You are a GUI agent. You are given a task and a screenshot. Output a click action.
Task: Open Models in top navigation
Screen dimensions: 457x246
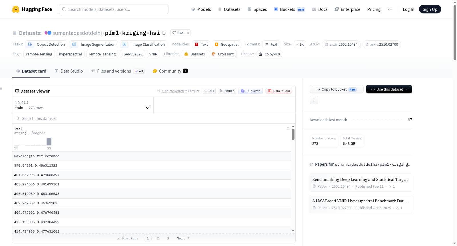[x=201, y=9]
